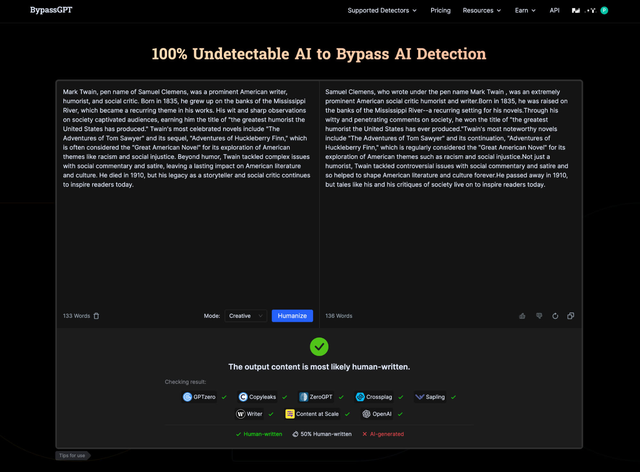Click the 136 Words count
This screenshot has width=640, height=472.
339,316
